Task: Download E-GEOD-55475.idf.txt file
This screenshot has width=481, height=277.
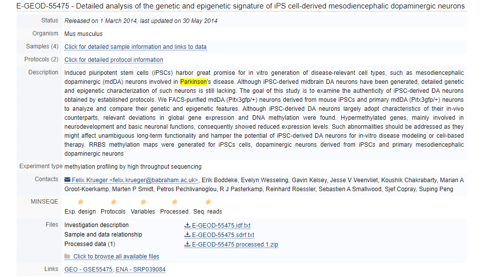Action: [x=221, y=226]
